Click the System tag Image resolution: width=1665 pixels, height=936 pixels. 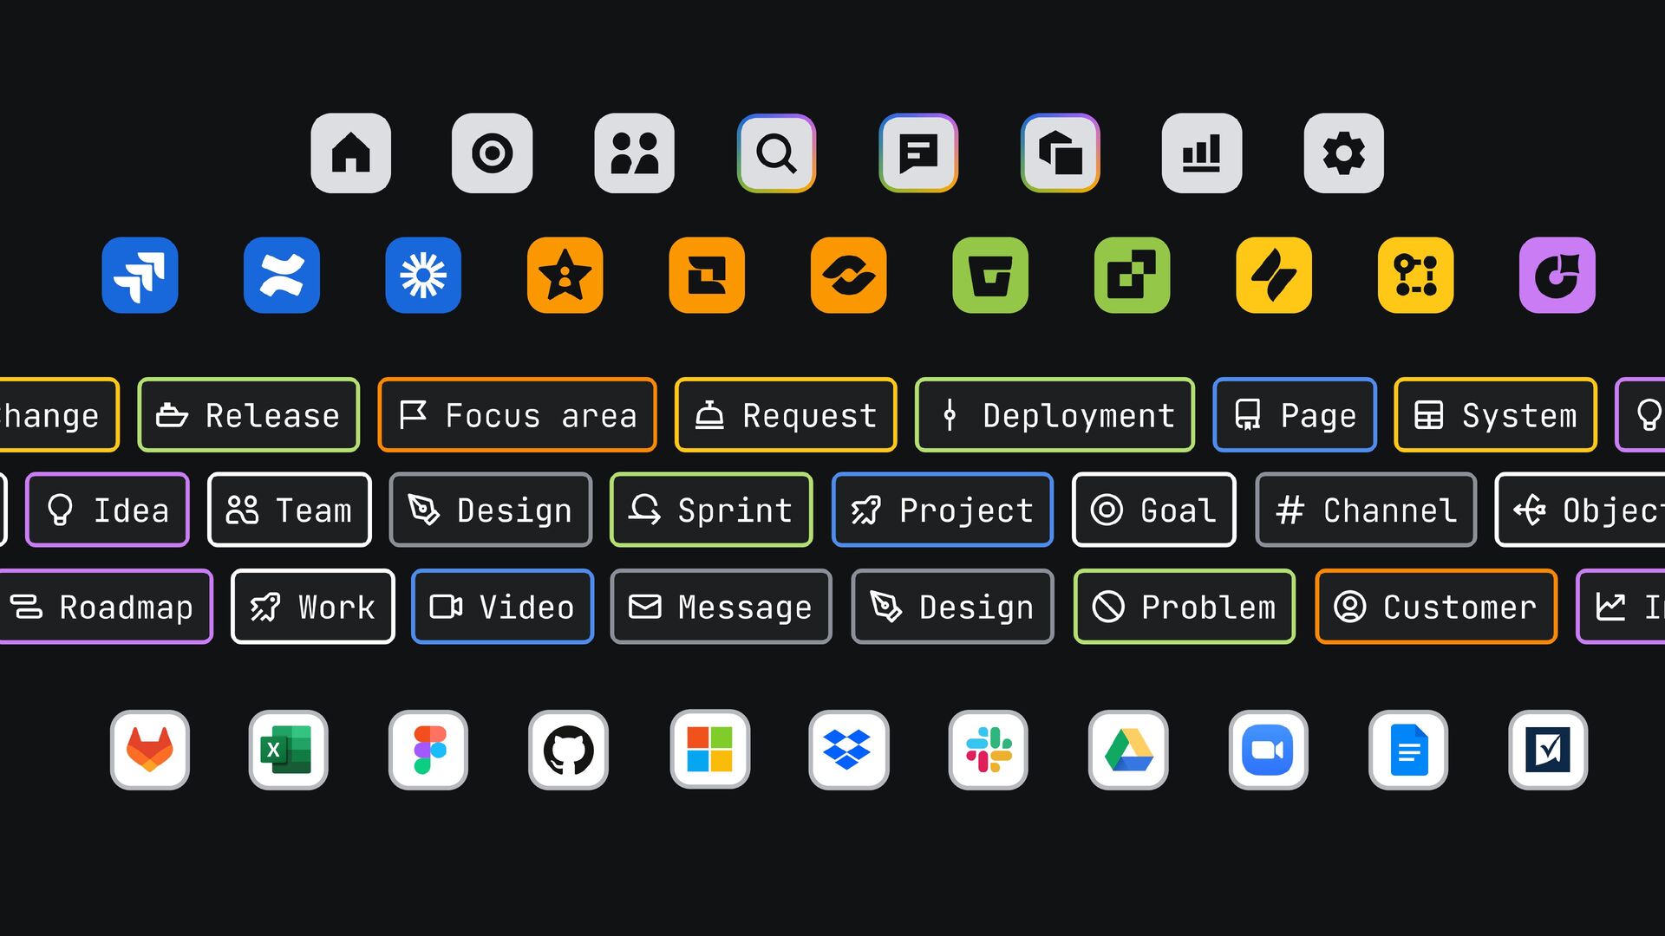pyautogui.click(x=1496, y=415)
